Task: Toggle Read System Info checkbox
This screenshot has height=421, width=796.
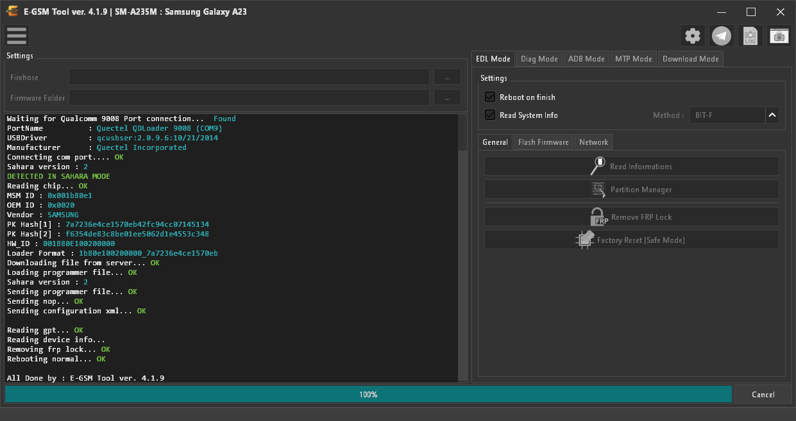Action: [x=490, y=115]
